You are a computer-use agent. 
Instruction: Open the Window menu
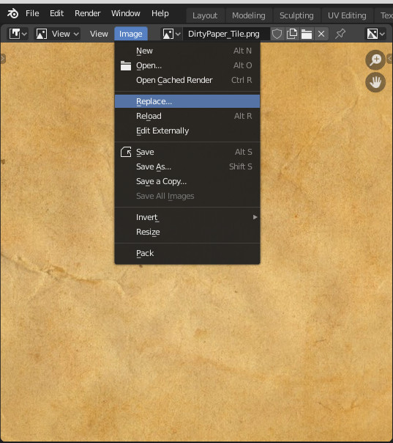[x=126, y=13]
